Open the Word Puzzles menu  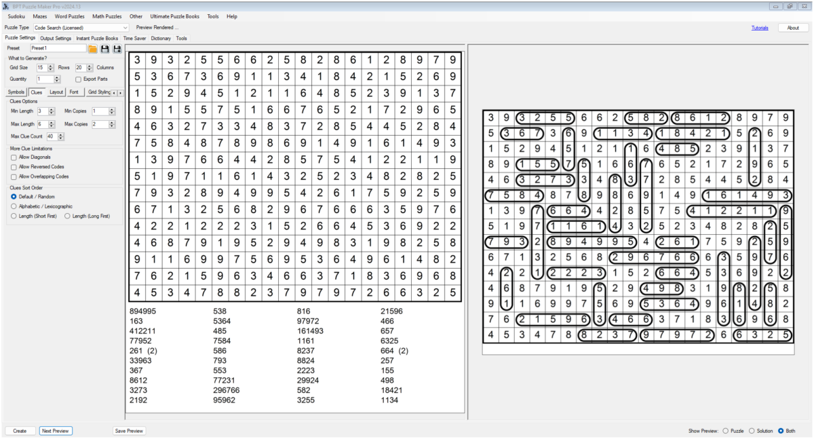tap(70, 16)
